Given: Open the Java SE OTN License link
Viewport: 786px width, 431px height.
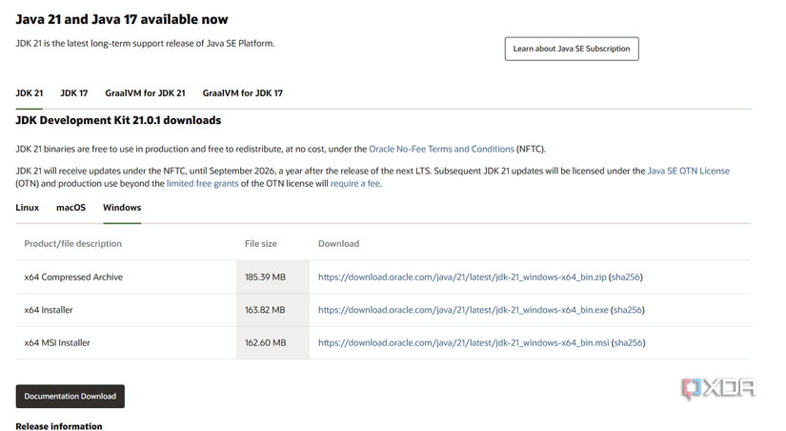Looking at the screenshot, I should pyautogui.click(x=689, y=171).
